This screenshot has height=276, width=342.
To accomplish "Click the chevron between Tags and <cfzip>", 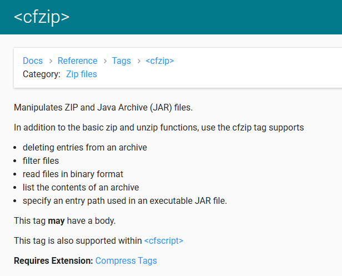I will point(139,61).
